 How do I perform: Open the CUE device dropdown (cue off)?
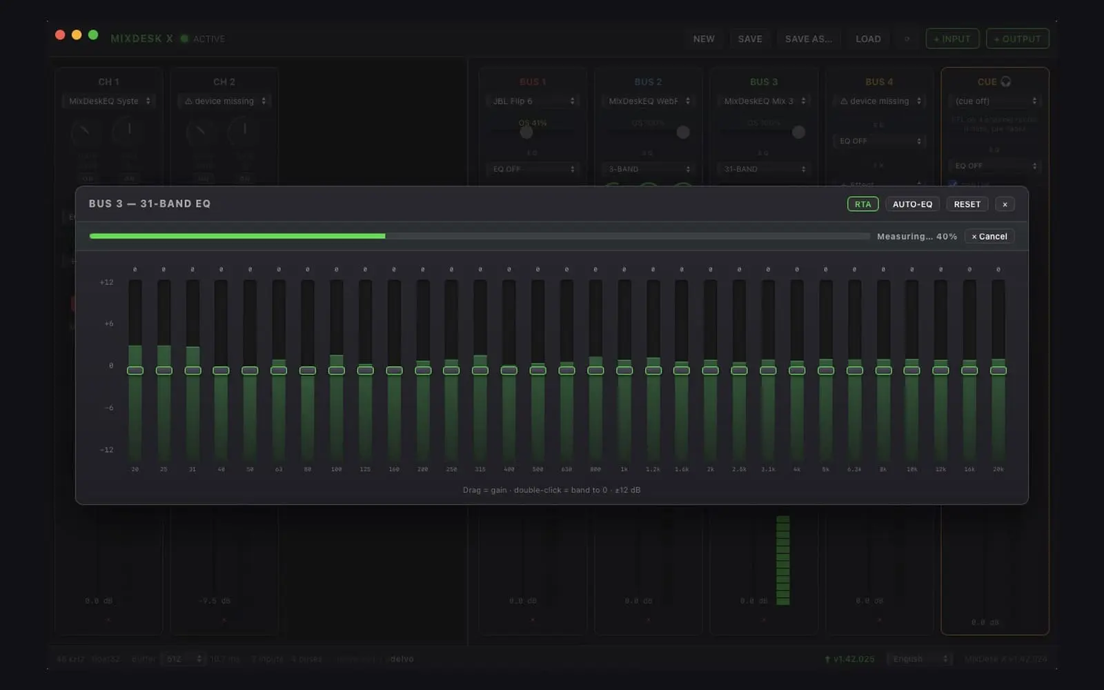pyautogui.click(x=995, y=101)
